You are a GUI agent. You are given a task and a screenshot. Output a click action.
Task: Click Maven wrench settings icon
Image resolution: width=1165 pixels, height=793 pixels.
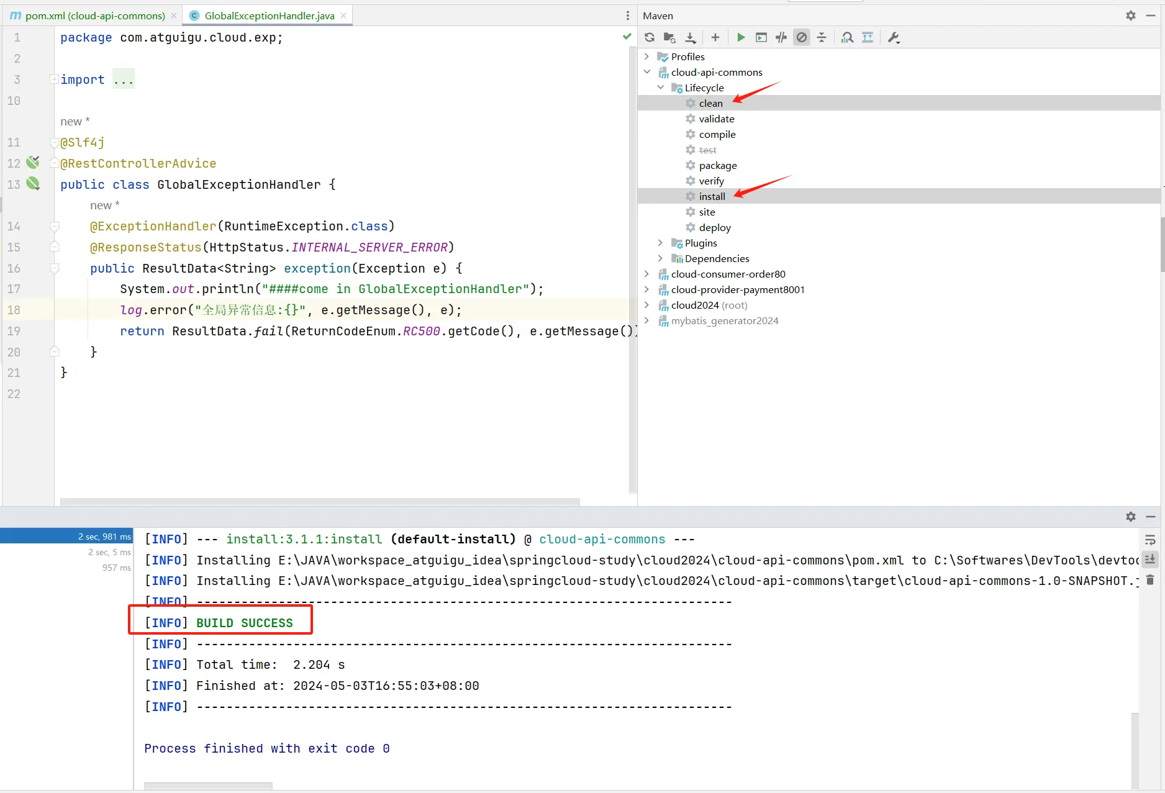pos(894,37)
